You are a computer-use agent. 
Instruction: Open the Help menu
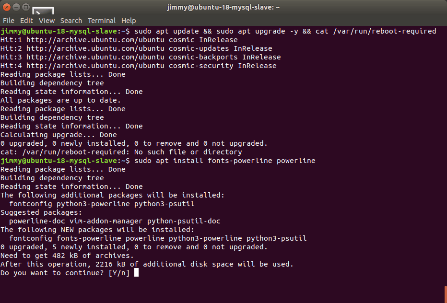coord(129,21)
